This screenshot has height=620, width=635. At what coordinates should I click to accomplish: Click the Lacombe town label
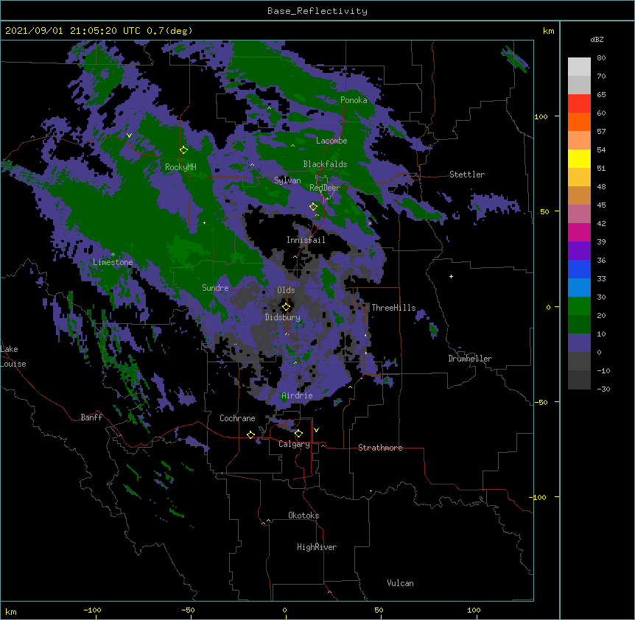331,141
